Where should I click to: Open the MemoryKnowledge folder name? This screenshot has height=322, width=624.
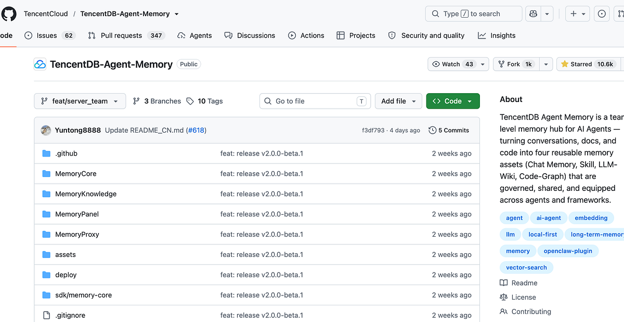coord(86,194)
